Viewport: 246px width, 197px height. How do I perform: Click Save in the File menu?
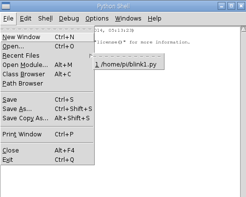[47, 100]
